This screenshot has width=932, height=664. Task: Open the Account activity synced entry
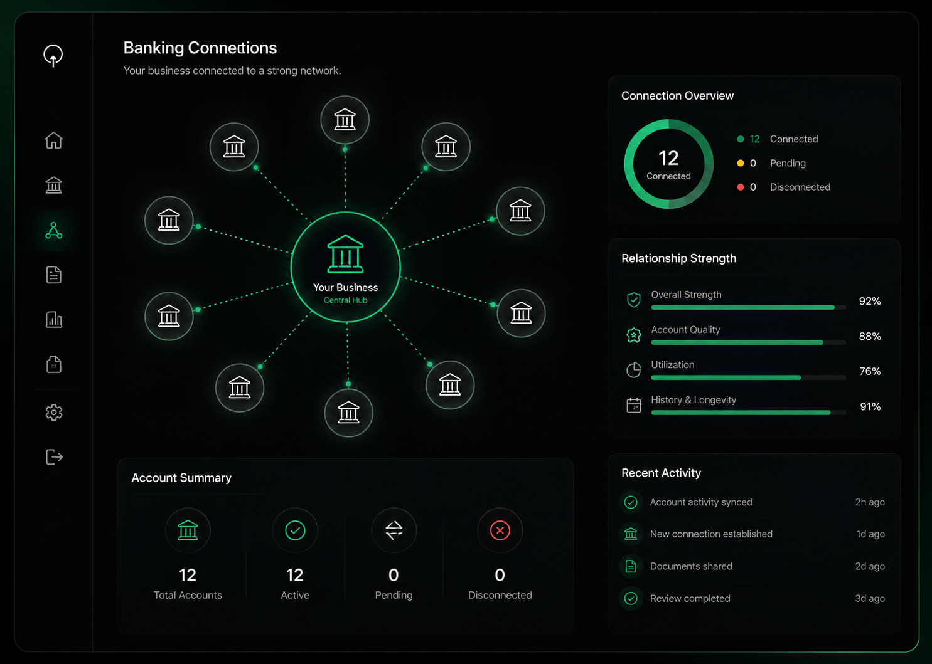click(753, 502)
